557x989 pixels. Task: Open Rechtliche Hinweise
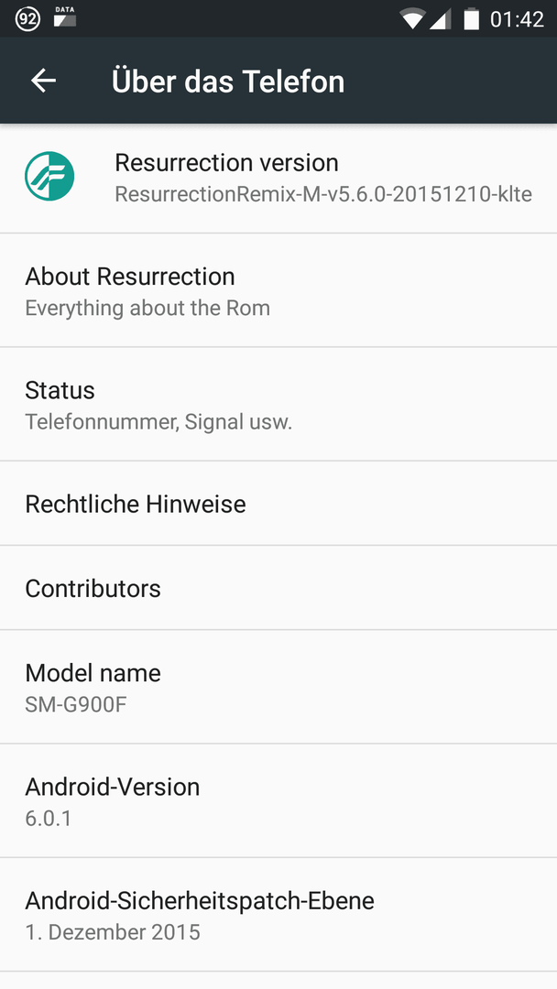pos(278,504)
